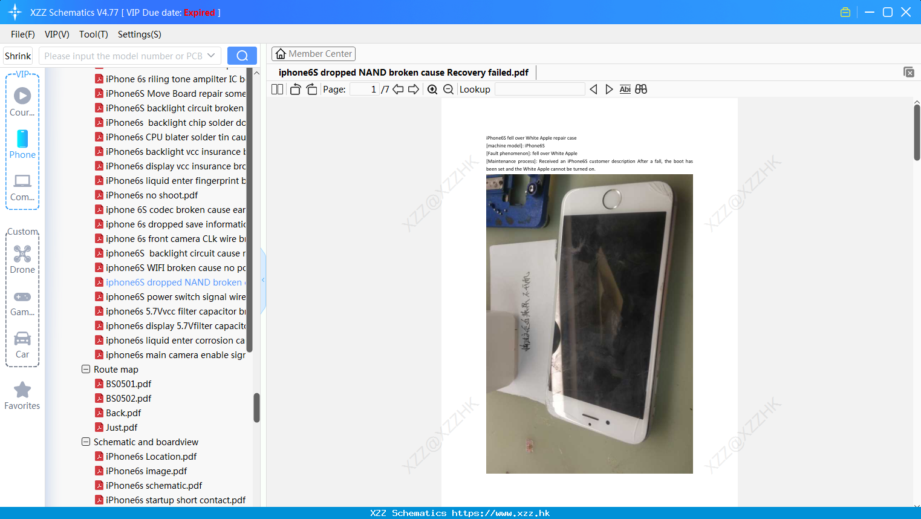The height and width of the screenshot is (519, 921).
Task: Open iphone6s liquid enter corrosion file
Action: click(x=175, y=341)
